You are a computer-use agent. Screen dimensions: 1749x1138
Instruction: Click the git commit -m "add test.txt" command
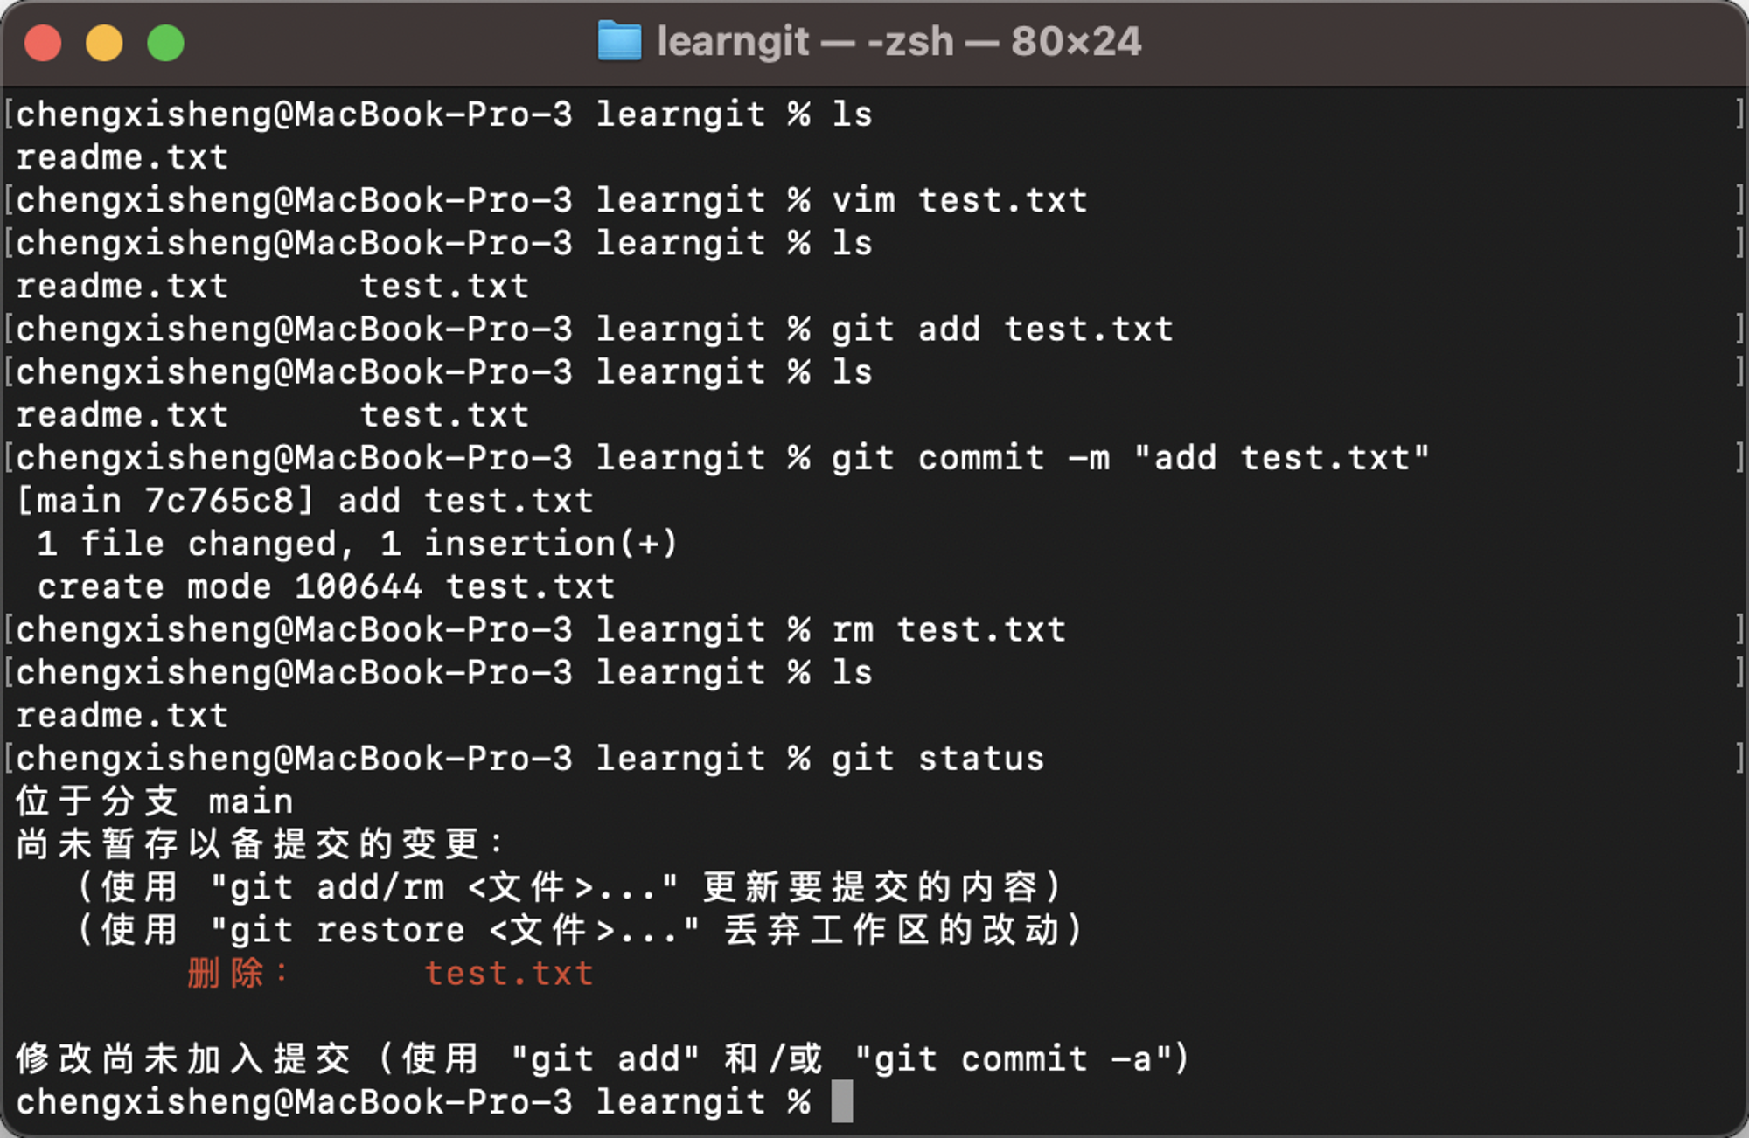click(1130, 458)
